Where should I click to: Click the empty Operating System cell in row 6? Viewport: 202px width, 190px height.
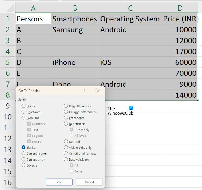point(130,73)
